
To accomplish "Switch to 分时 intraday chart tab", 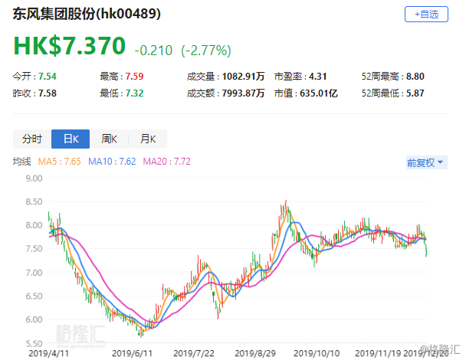I will 32,139.
